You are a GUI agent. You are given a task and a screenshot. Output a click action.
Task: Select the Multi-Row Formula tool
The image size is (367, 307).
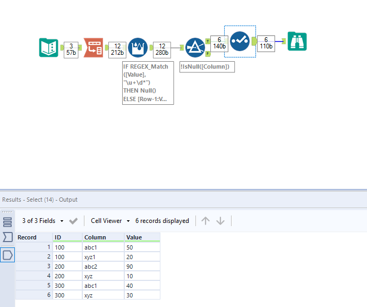(138, 47)
